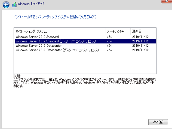
Task: Click the date 2019/11/12 in Standard core row
Action: (140, 37)
